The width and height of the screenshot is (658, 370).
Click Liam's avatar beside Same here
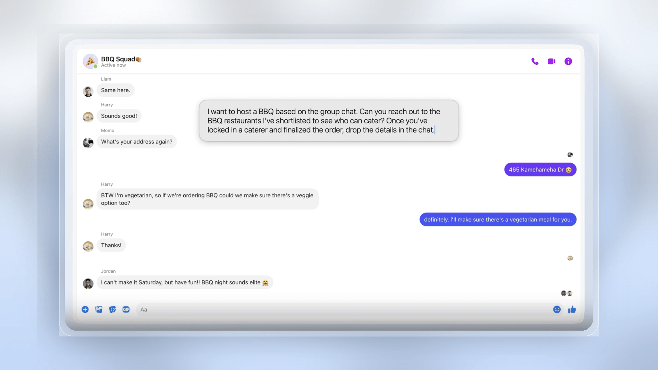(x=88, y=91)
